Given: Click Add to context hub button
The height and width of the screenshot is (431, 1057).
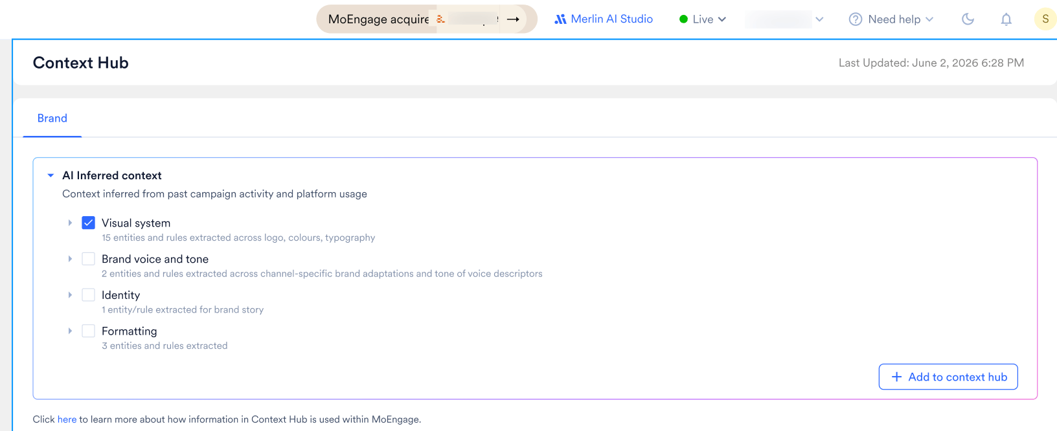Looking at the screenshot, I should [x=948, y=377].
